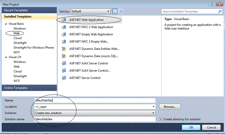Select ASP.NET Dynamic Data Entities Web... text

(x=94, y=49)
